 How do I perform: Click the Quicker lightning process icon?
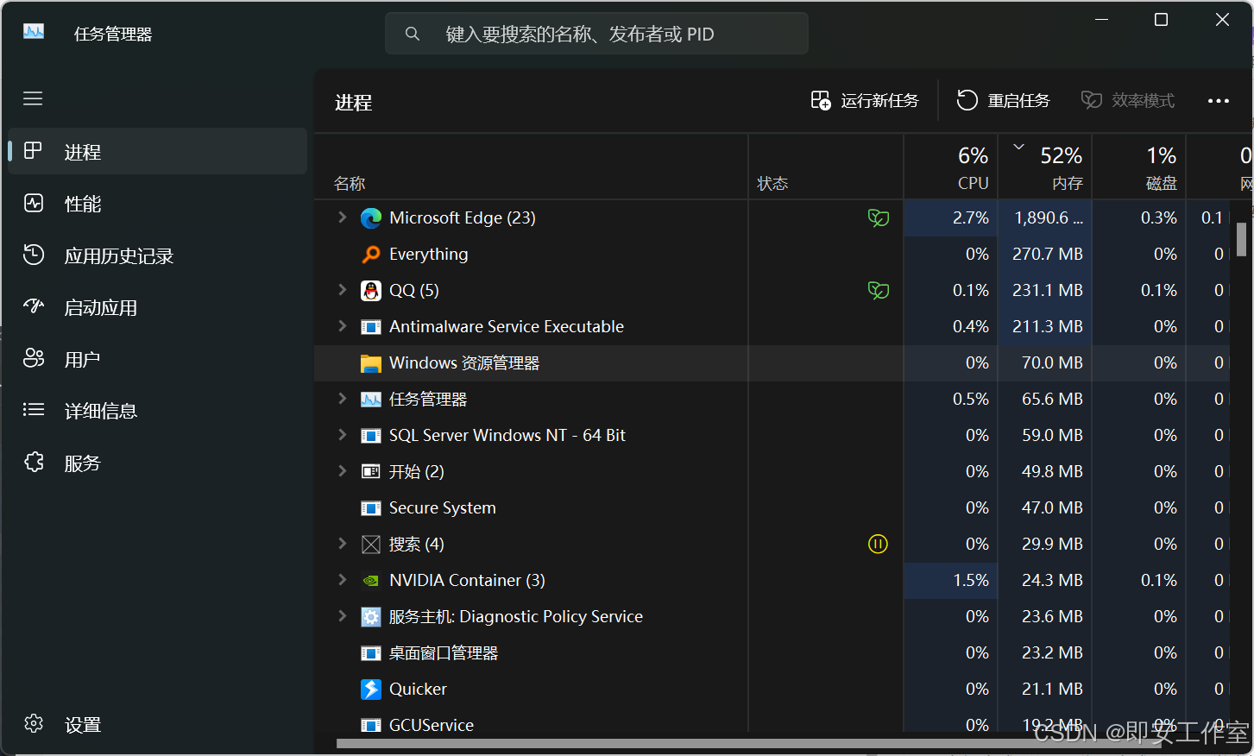371,690
